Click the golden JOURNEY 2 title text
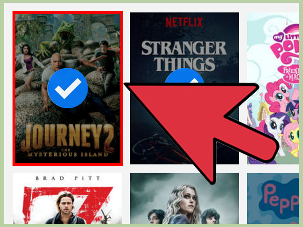The width and height of the screenshot is (303, 227). 67,138
